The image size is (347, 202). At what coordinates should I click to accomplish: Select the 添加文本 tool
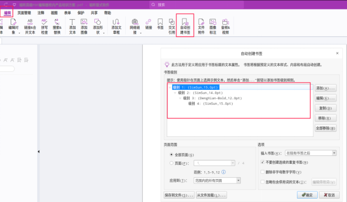pos(72,26)
